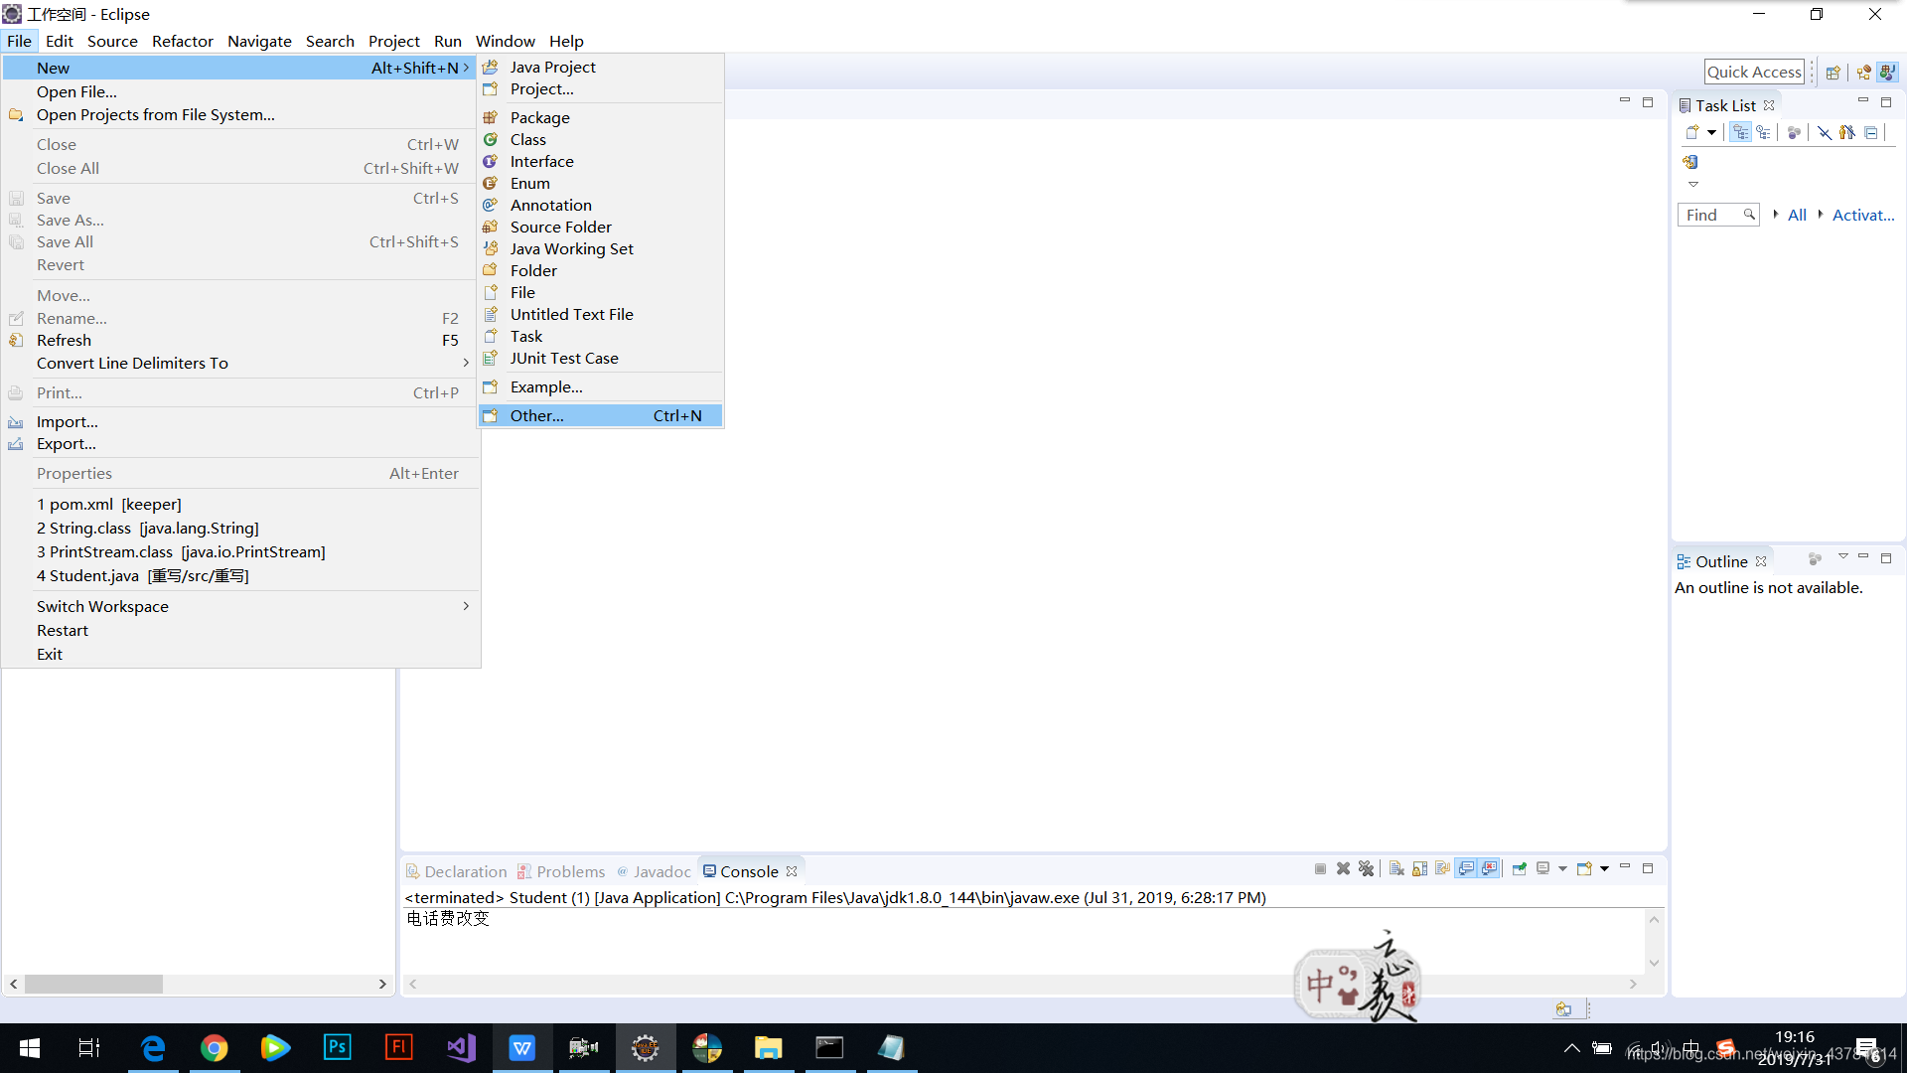Viewport: 1907px width, 1073px height.
Task: Select Untitled Text File entry
Action: [x=600, y=314]
